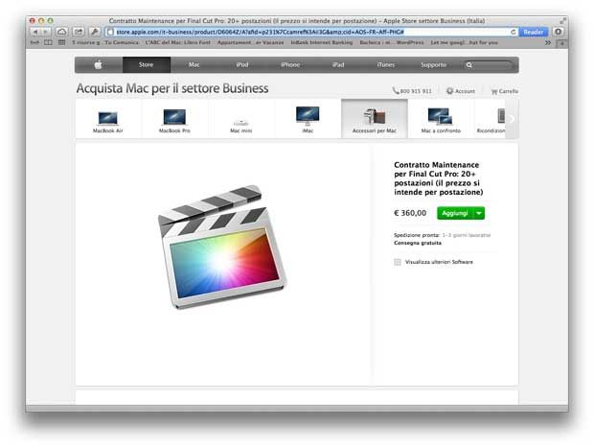Open Account with the gear icon

click(460, 91)
